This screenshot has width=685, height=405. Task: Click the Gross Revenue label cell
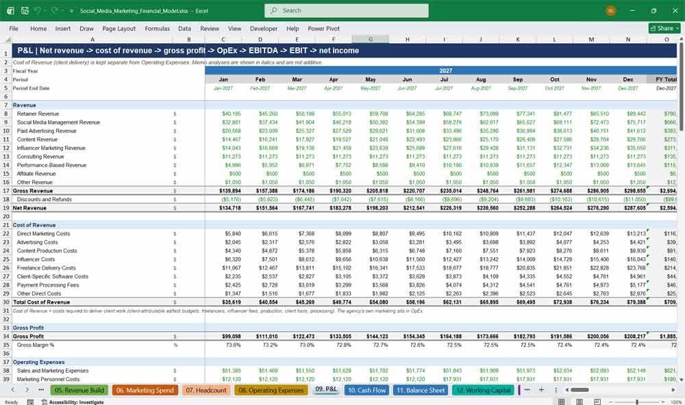pyautogui.click(x=33, y=191)
